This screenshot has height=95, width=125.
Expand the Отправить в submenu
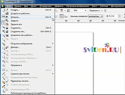coord(53,65)
